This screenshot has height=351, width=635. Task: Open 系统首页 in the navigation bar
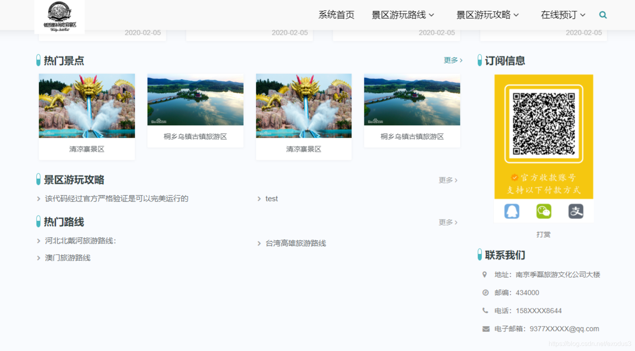336,15
